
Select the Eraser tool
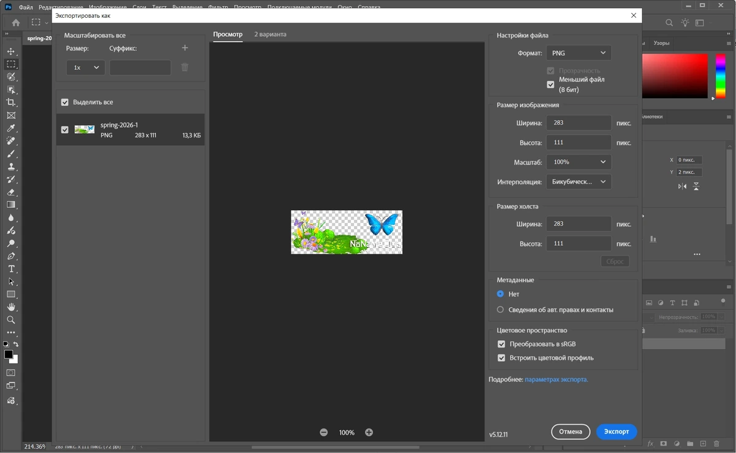pos(11,192)
